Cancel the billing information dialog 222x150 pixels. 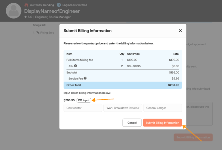pyautogui.click(x=132, y=123)
